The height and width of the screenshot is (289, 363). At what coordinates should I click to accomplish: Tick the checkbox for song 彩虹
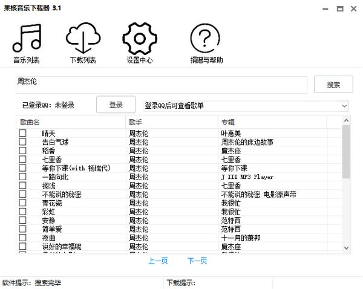pos(22,212)
